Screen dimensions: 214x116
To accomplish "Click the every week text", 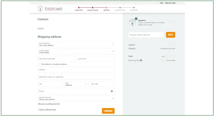I will coord(171,60).
